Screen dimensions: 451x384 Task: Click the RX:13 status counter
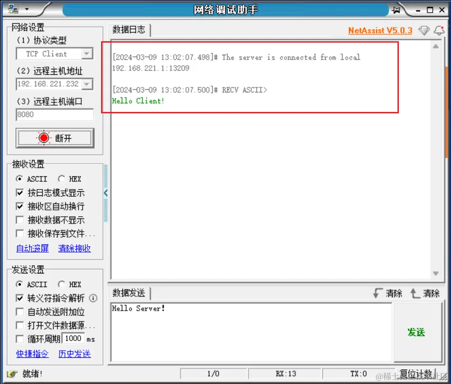[285, 374]
